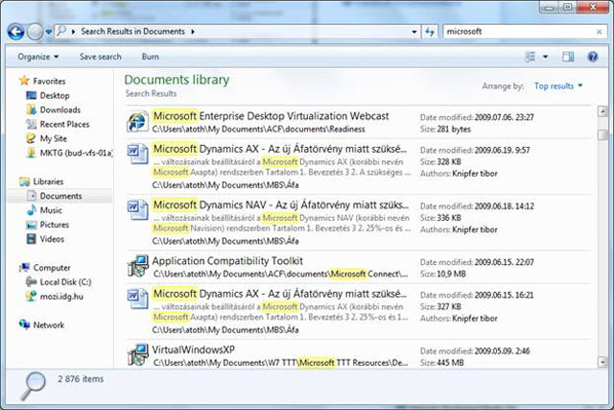Screen dimensions: 614x410
Task: Expand the view options arrow in toolbar
Action: [545, 58]
